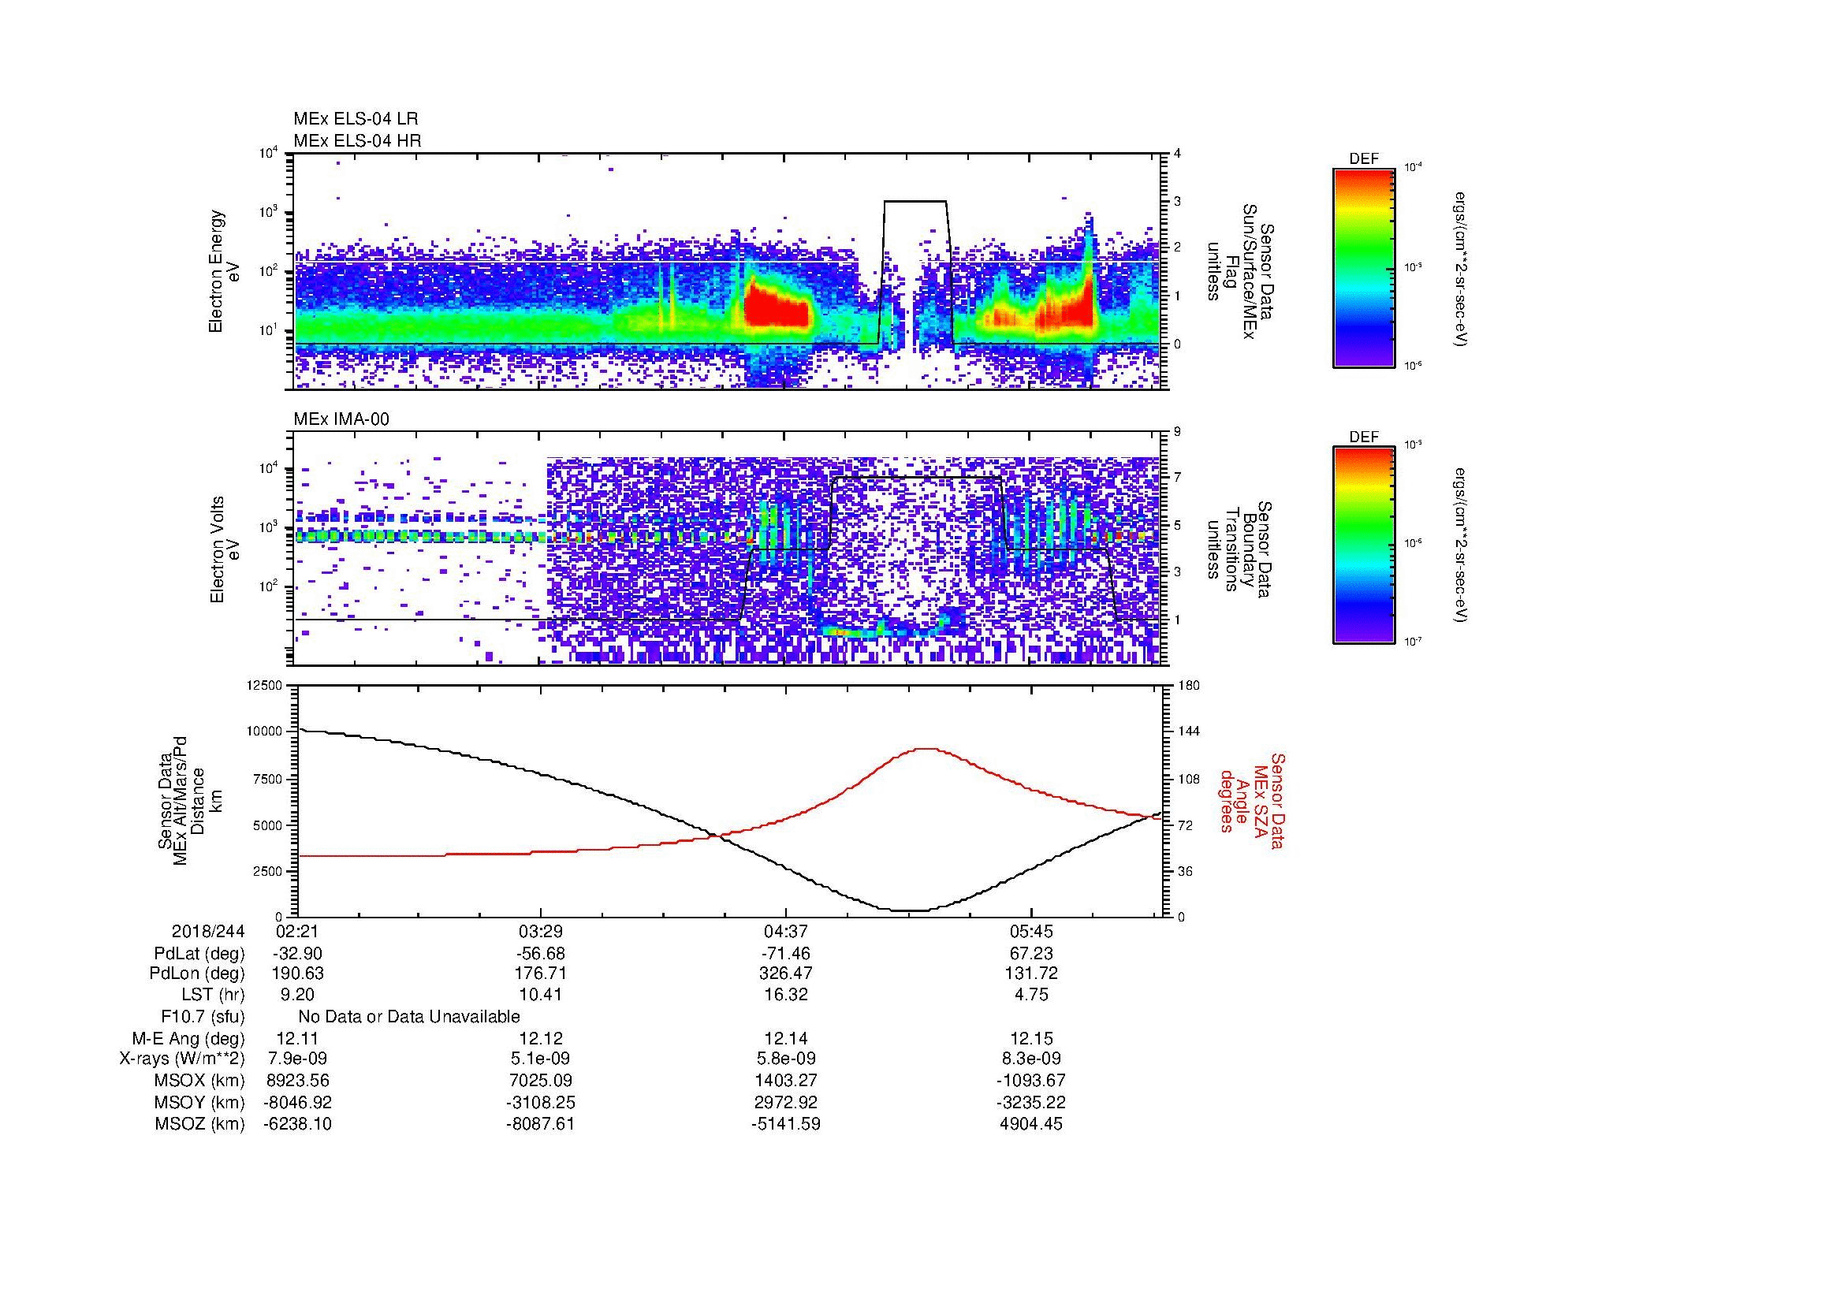Click the date label '2018/244'
This screenshot has width=1844, height=1303.
click(x=208, y=931)
